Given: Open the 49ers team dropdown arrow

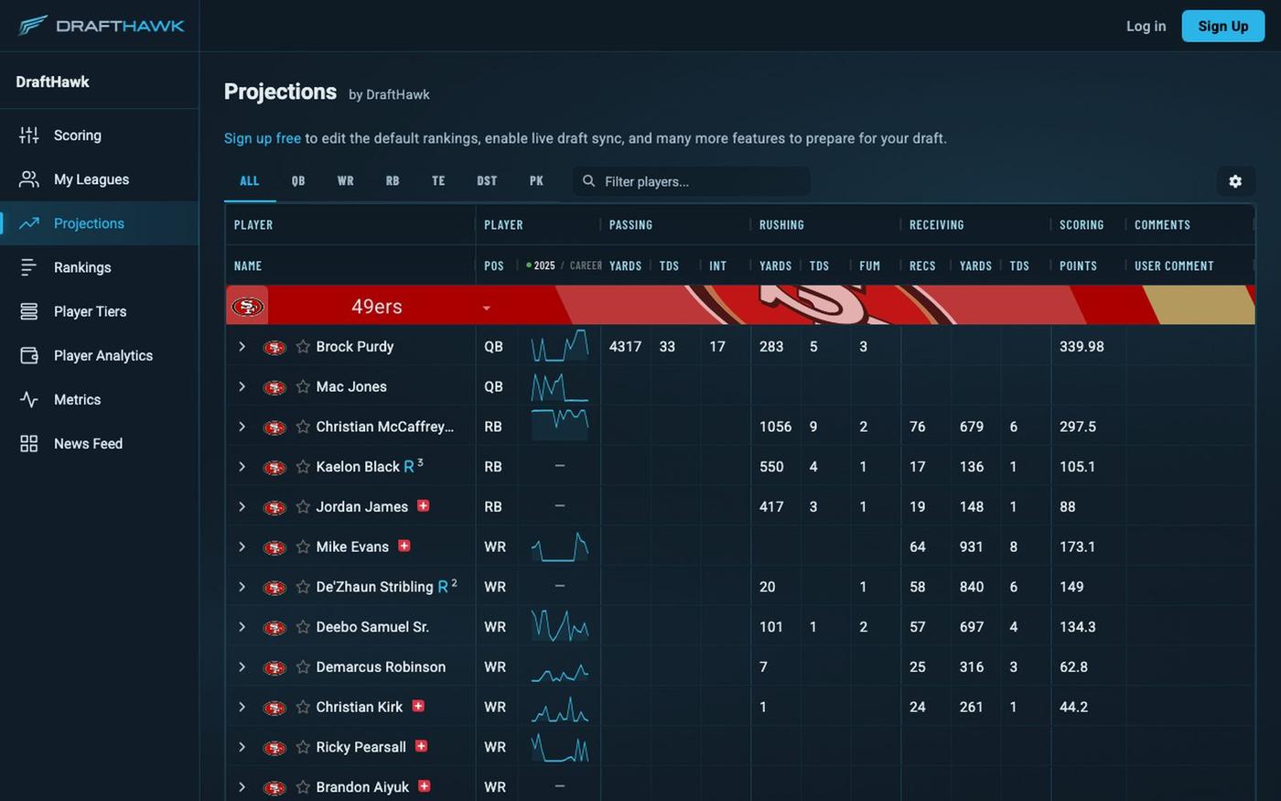Looking at the screenshot, I should pyautogui.click(x=486, y=308).
